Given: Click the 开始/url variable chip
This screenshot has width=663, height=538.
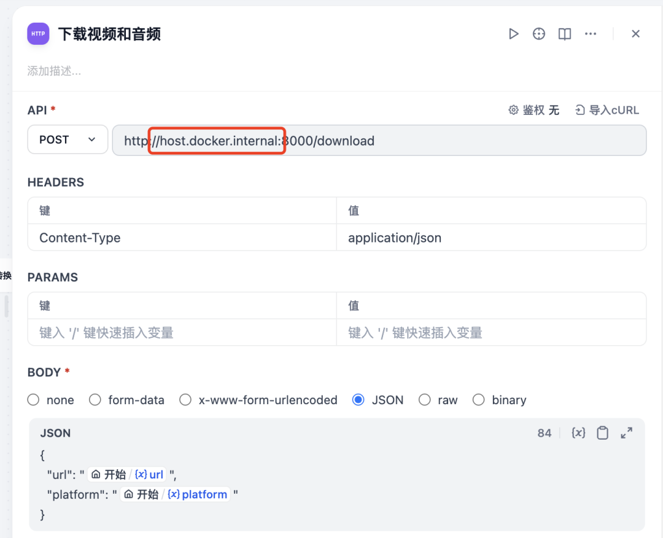Looking at the screenshot, I should point(127,475).
